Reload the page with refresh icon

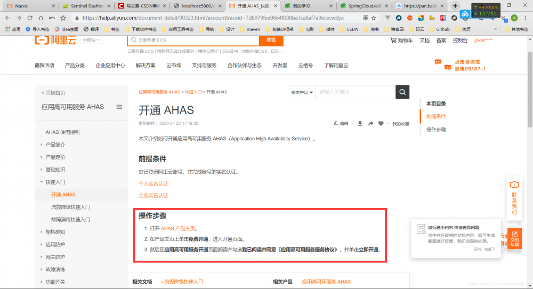tap(30, 18)
